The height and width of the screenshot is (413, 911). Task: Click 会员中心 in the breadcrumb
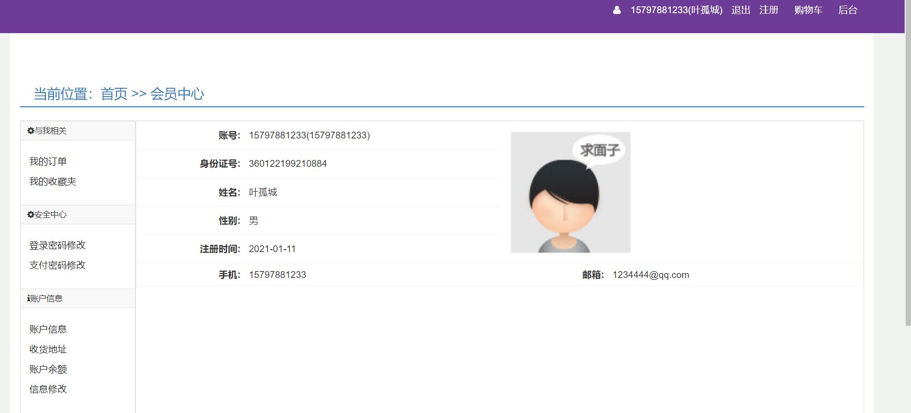click(x=177, y=94)
